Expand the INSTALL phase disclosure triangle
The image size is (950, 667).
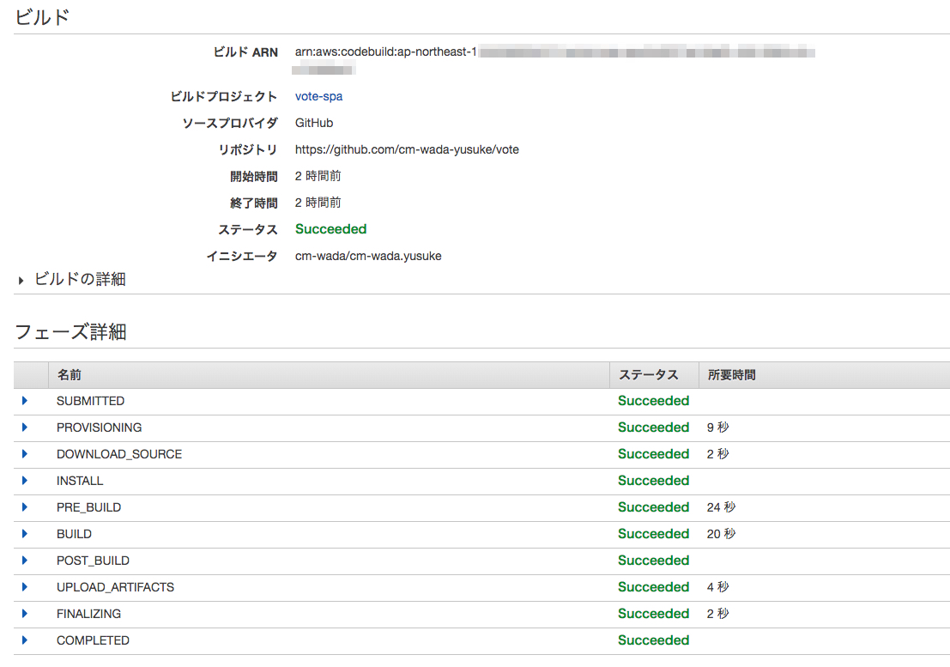[24, 481]
